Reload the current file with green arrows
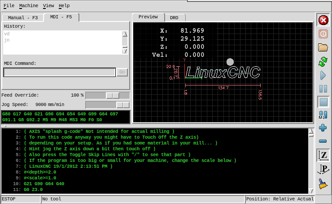The width and height of the screenshot is (332, 204). click(323, 62)
